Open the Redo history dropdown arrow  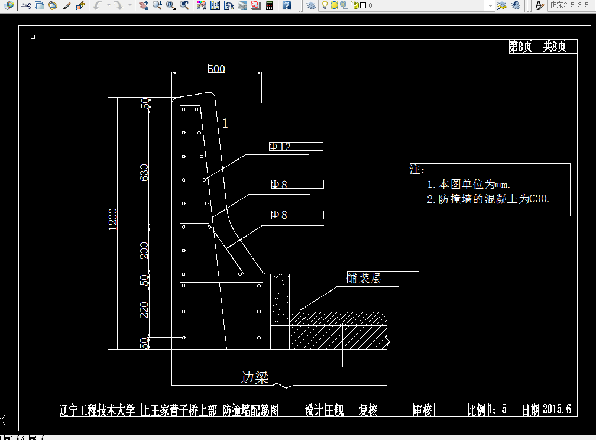pos(129,6)
